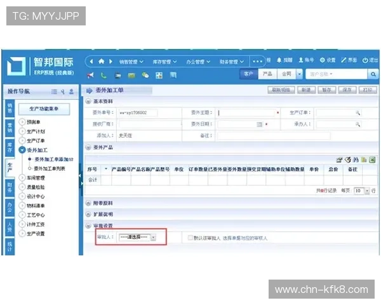Image resolution: width=381 pixels, height=305 pixels.
Task: Open the folder icon in quick toolbar
Action: point(118,76)
